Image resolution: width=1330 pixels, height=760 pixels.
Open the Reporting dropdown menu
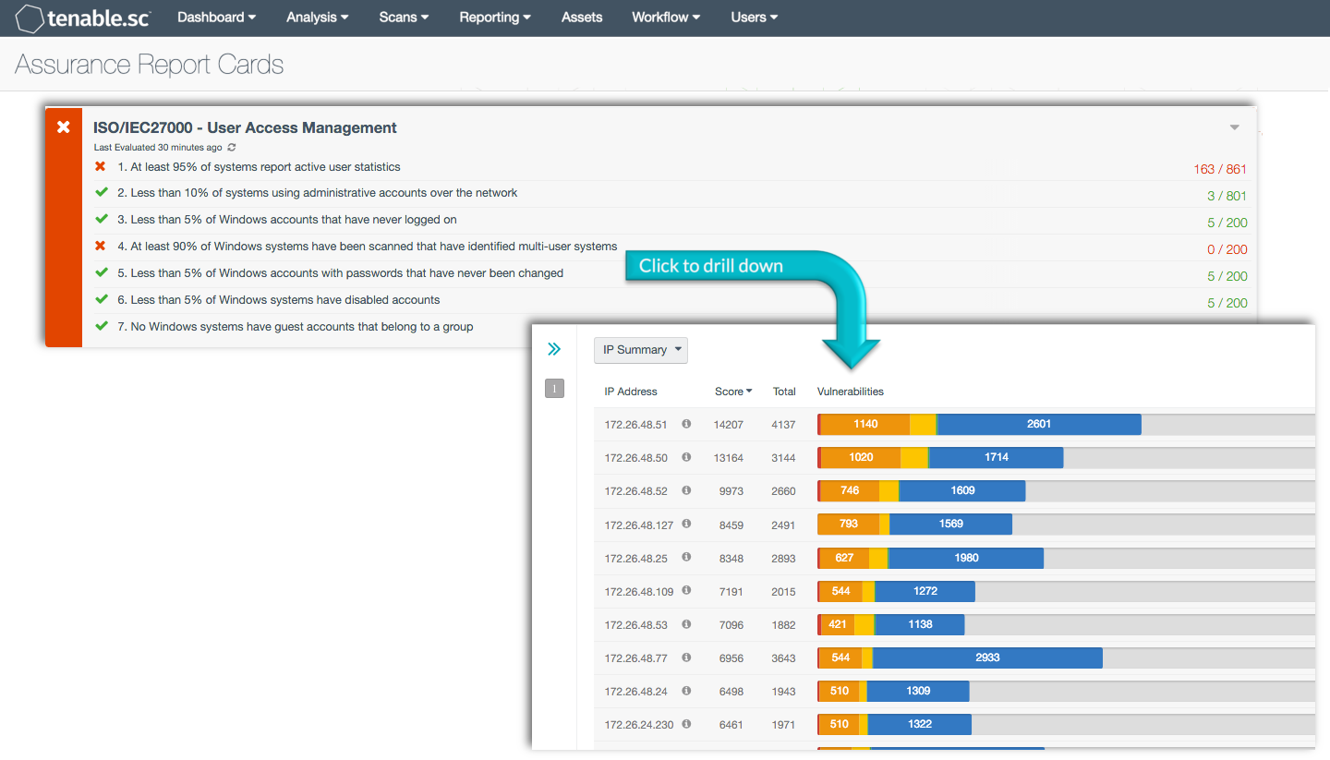pos(495,18)
